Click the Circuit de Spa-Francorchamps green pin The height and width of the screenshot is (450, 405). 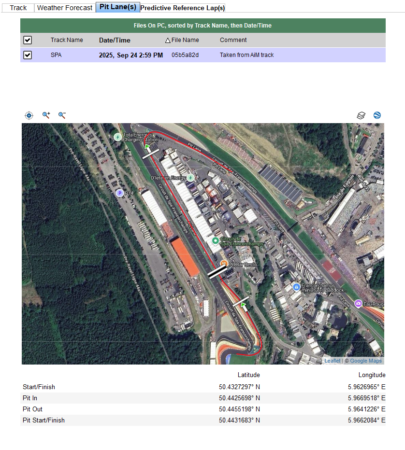[x=216, y=240]
